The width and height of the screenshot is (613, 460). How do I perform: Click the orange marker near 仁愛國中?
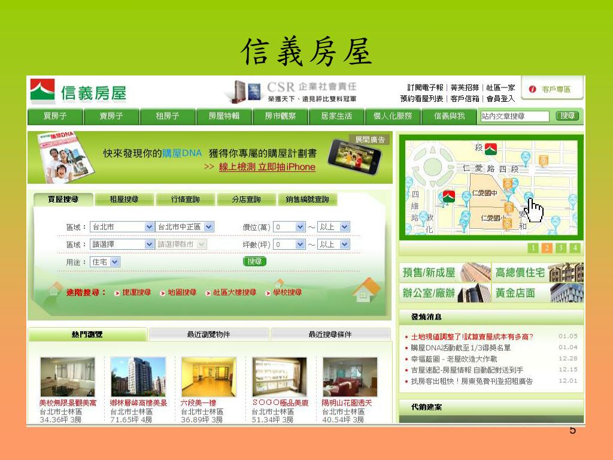(x=508, y=183)
